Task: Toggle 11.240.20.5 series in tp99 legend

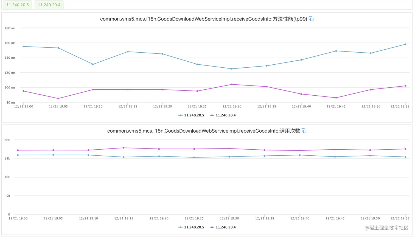Action: click(191, 115)
